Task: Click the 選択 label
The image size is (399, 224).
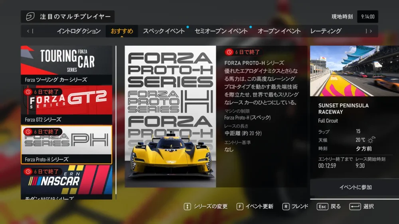Action: tap(368, 206)
